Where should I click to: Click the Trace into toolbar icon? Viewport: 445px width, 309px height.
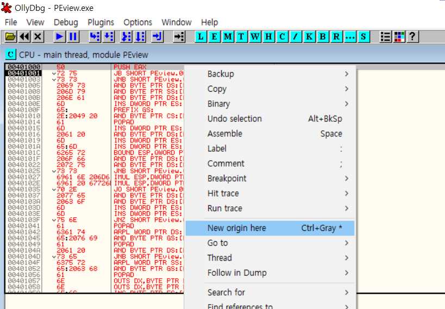[126, 36]
